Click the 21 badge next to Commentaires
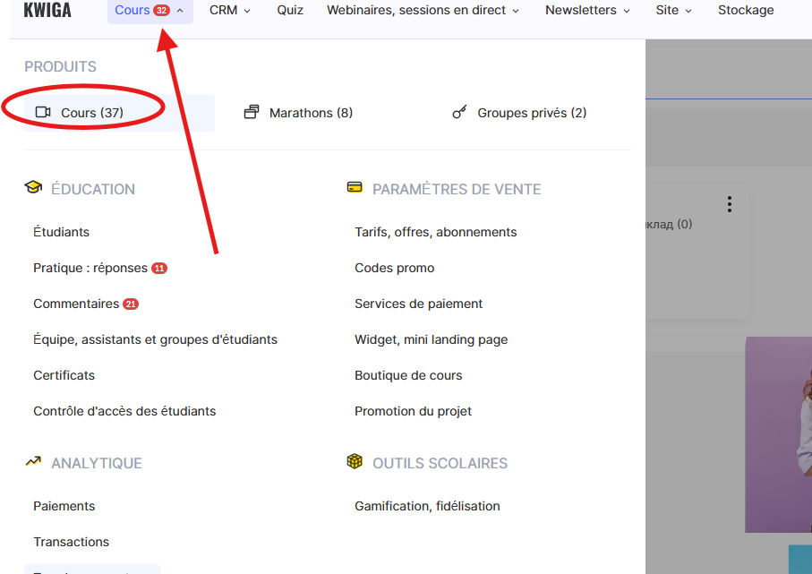 click(x=131, y=304)
